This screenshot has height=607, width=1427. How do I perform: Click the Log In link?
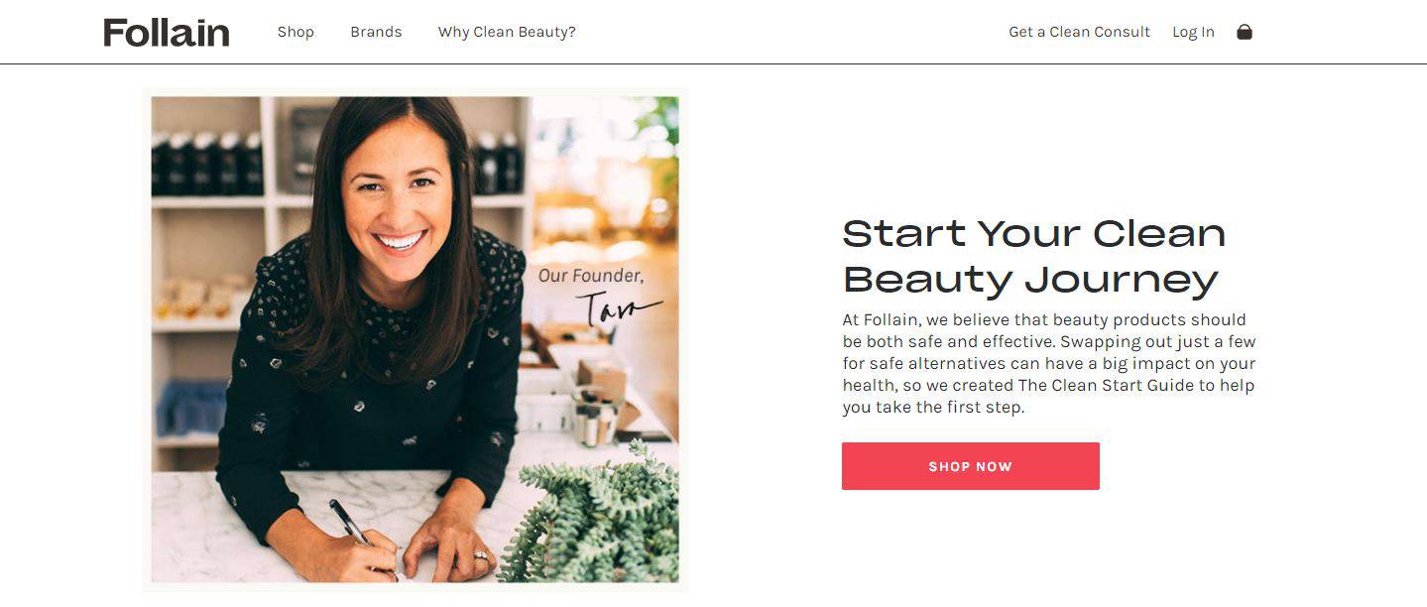point(1193,32)
